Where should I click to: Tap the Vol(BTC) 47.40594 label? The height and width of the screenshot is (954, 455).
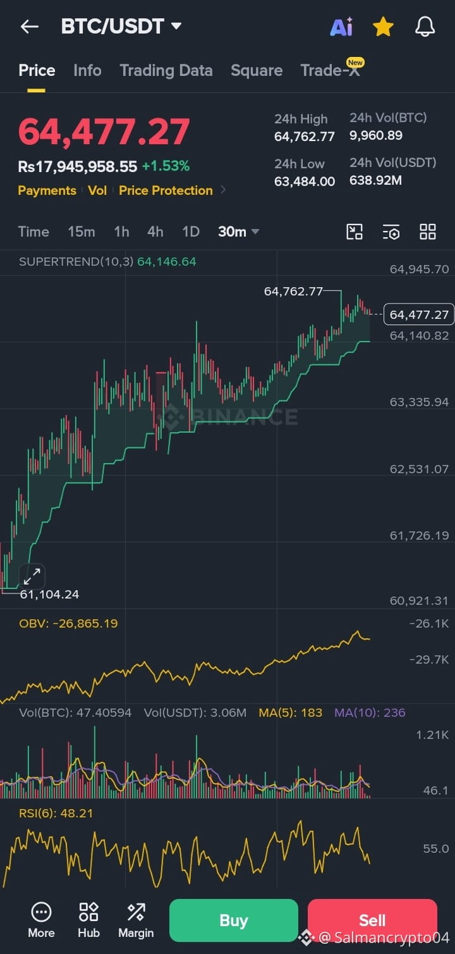[75, 712]
